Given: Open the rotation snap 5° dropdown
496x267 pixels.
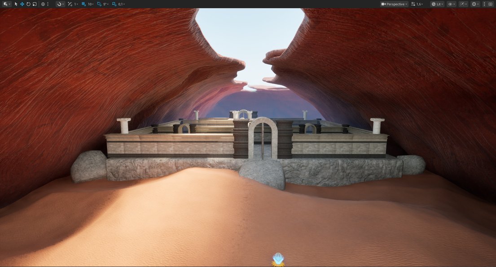Looking at the screenshot, I should pos(105,4).
